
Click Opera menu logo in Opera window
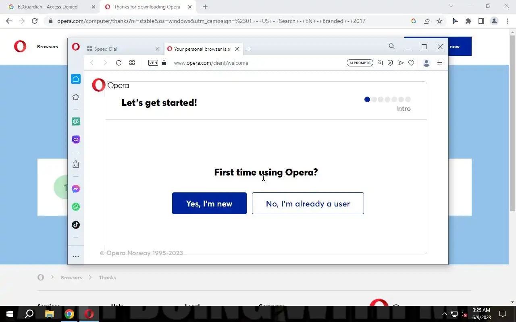75,47
